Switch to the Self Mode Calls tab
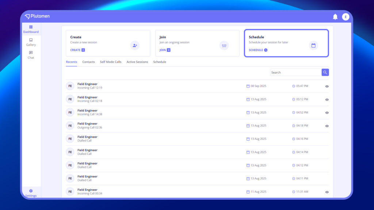The image size is (374, 210). (x=111, y=62)
